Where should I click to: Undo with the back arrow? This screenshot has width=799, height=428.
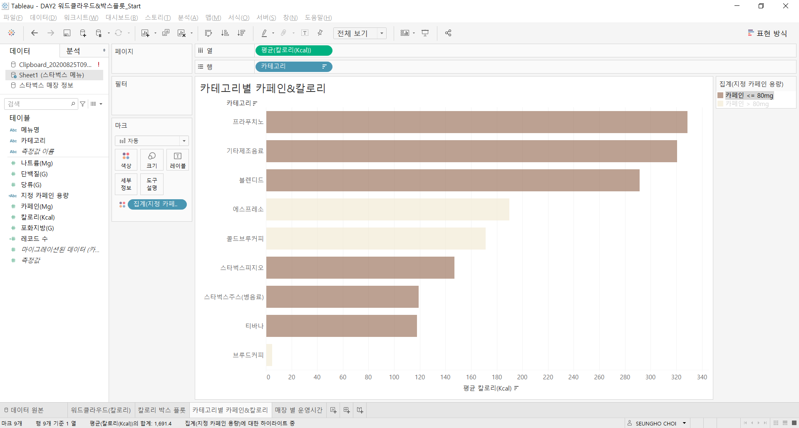click(35, 33)
